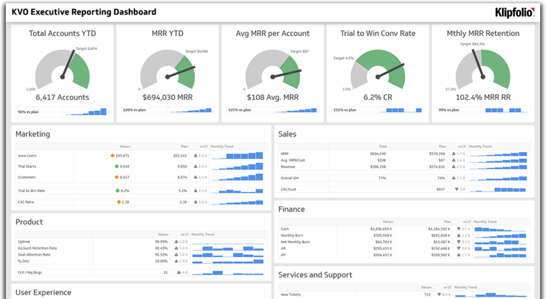Click the www Users monthly trend chart
The image size is (546, 299).
(x=237, y=155)
